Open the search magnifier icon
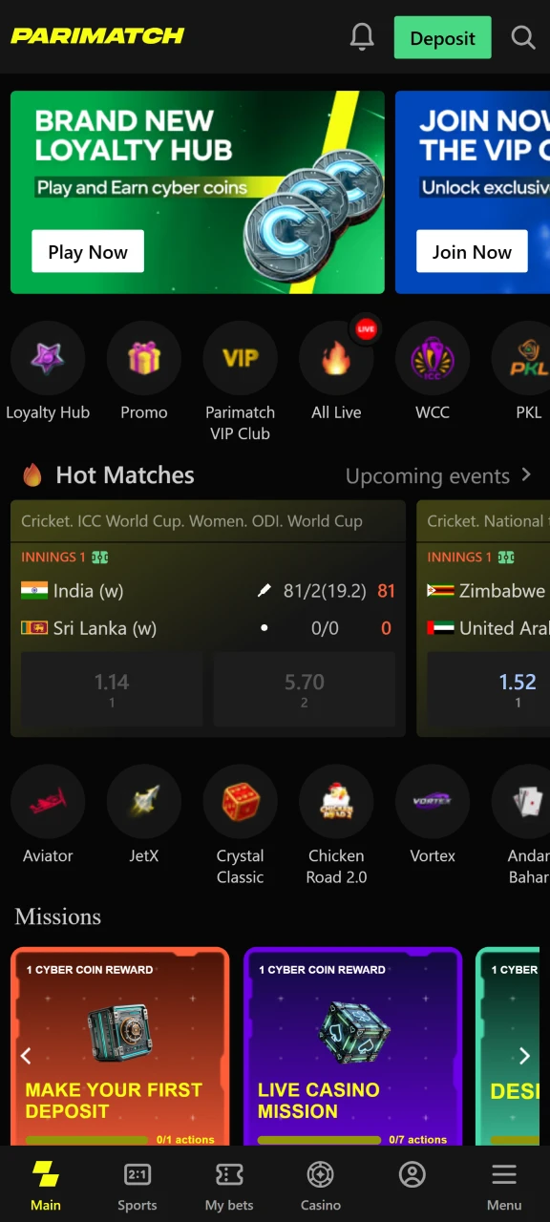The width and height of the screenshot is (550, 1222). tap(523, 37)
